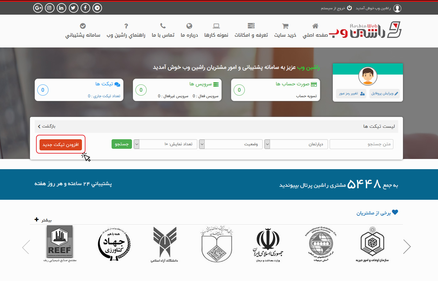Click the checkmark icon above سامانه پشتیبانی
This screenshot has height=281, width=438.
pyautogui.click(x=83, y=26)
